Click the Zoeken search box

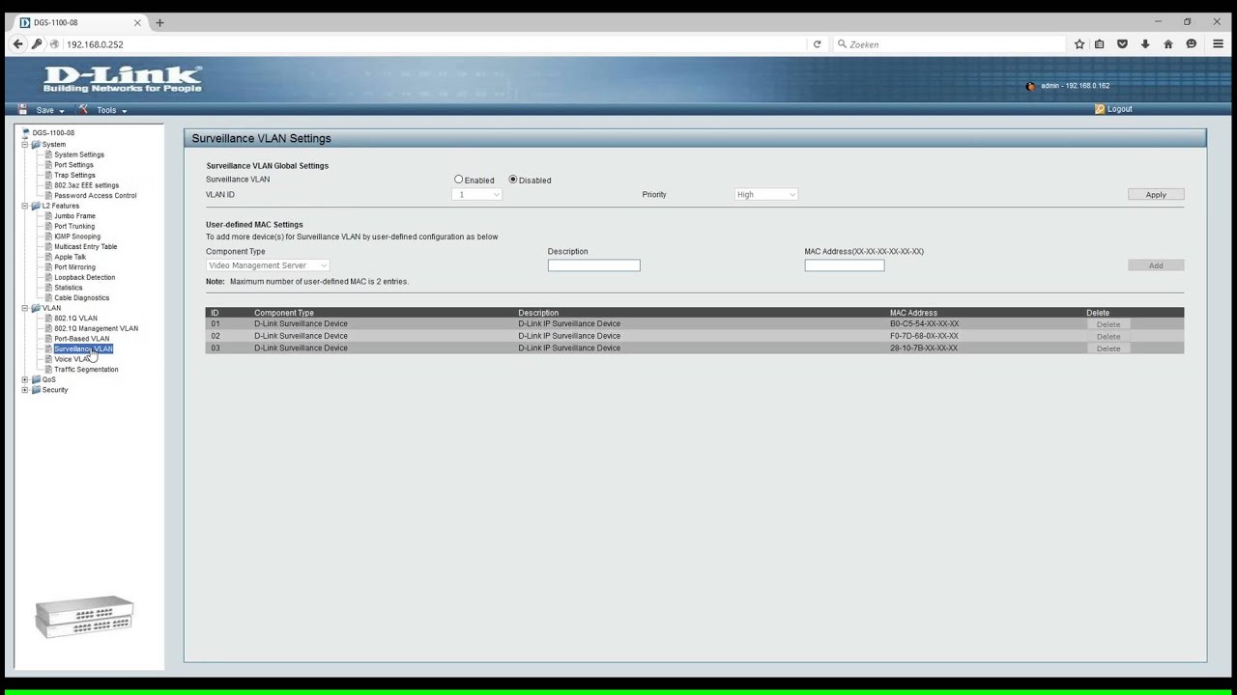coord(951,44)
